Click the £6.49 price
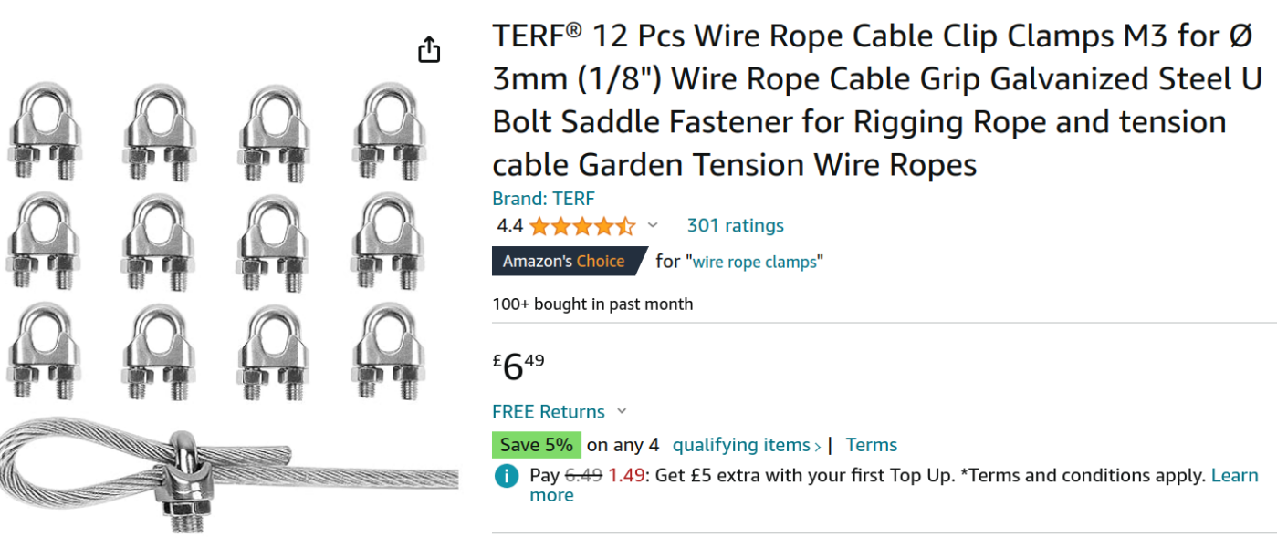This screenshot has width=1277, height=547. [x=518, y=366]
